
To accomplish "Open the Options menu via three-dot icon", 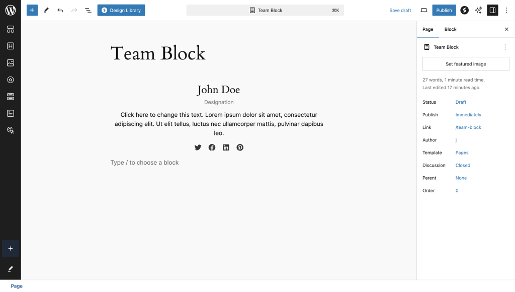I will click(507, 10).
